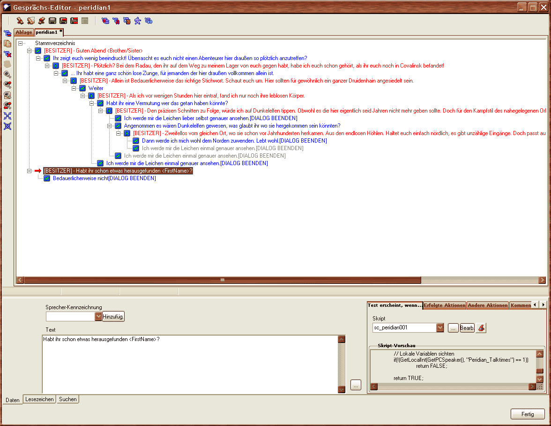Open Sprecher-Kennzeichnung dropdown arrow
Screen dimensions: 551x426
(x=98, y=317)
